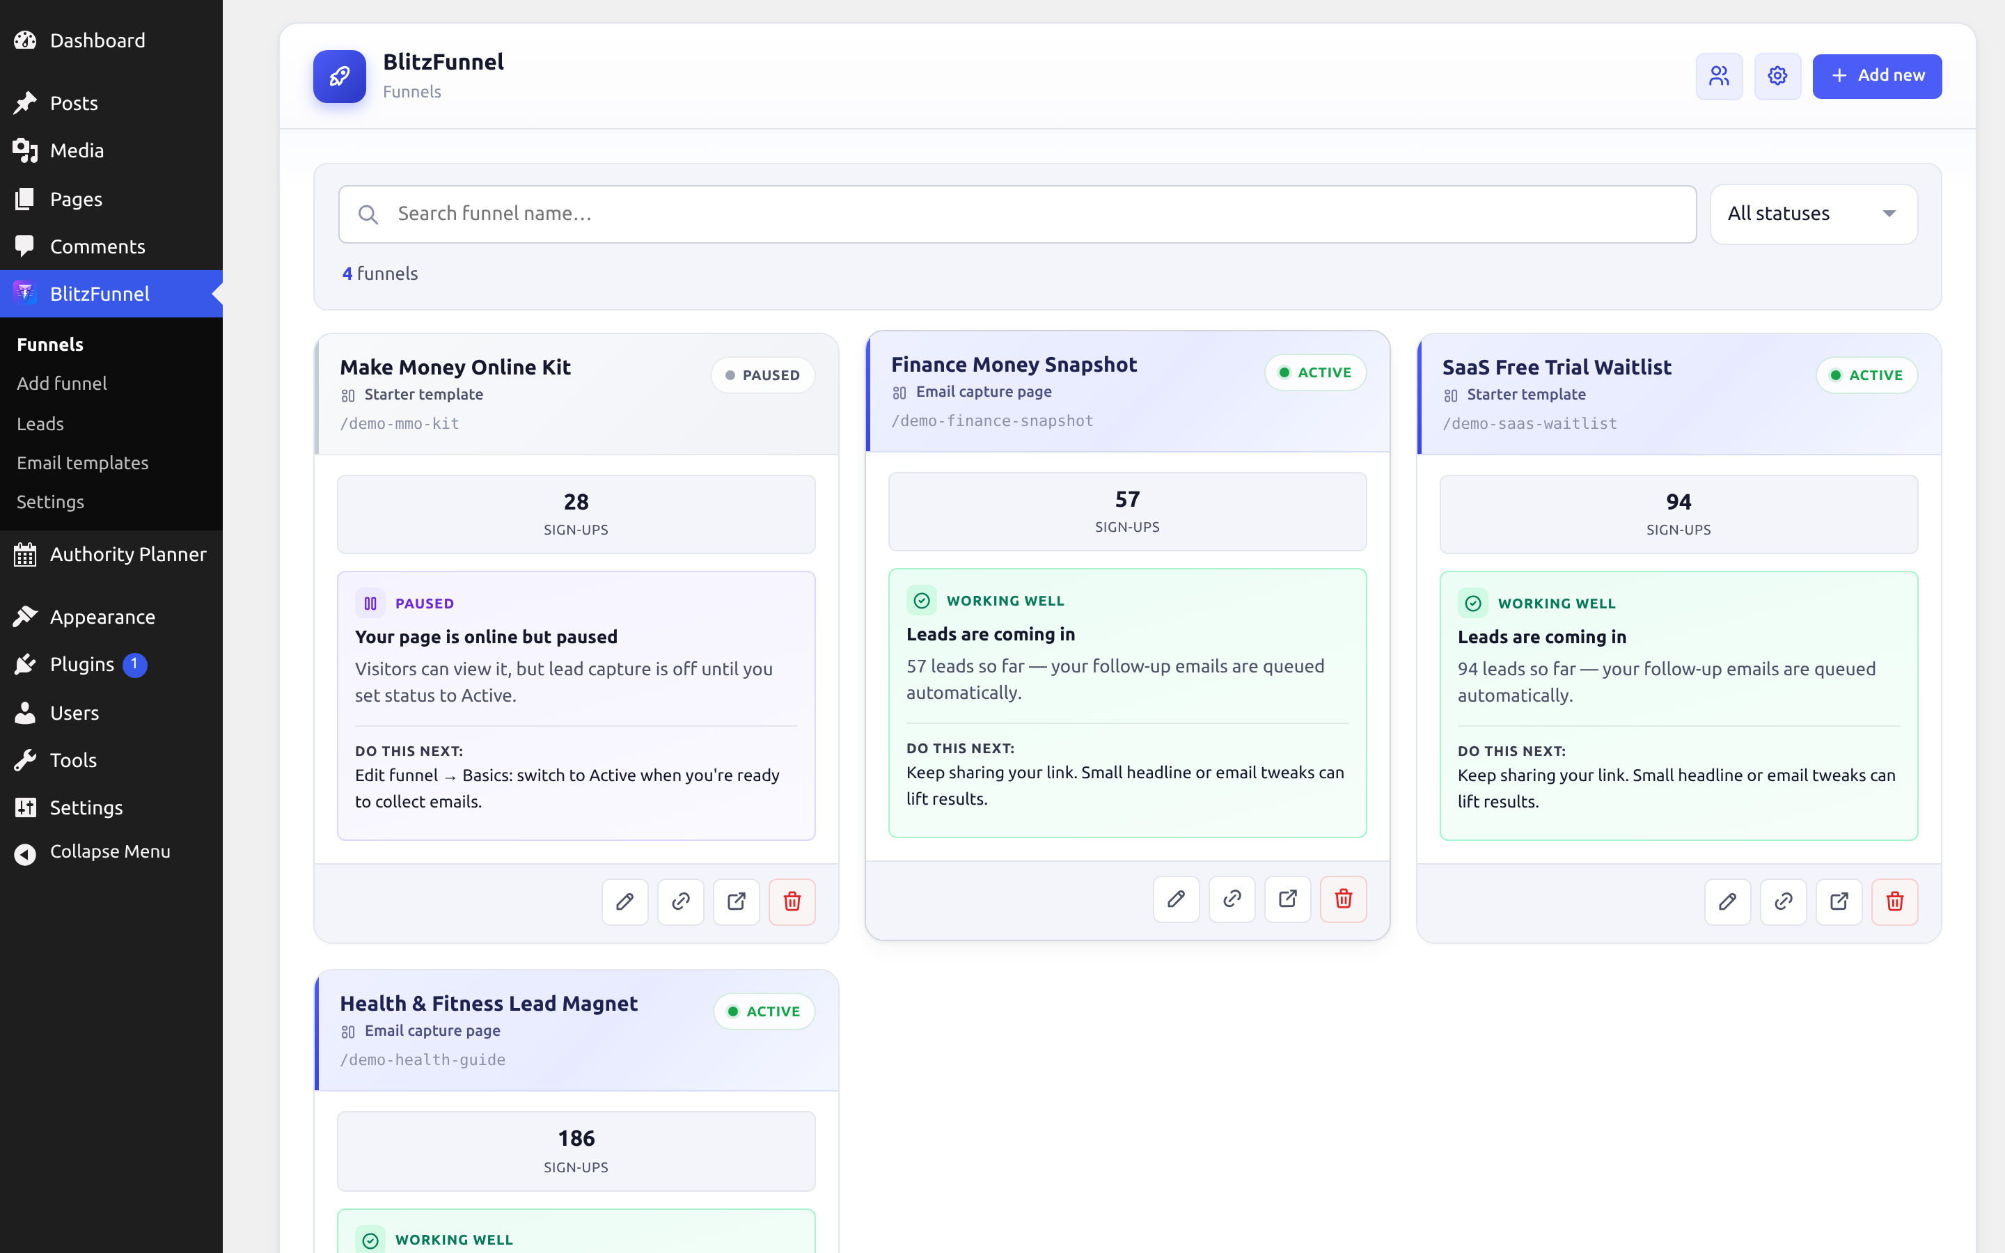Click the 28 sign-ups stat box
2005x1253 pixels.
tap(576, 514)
